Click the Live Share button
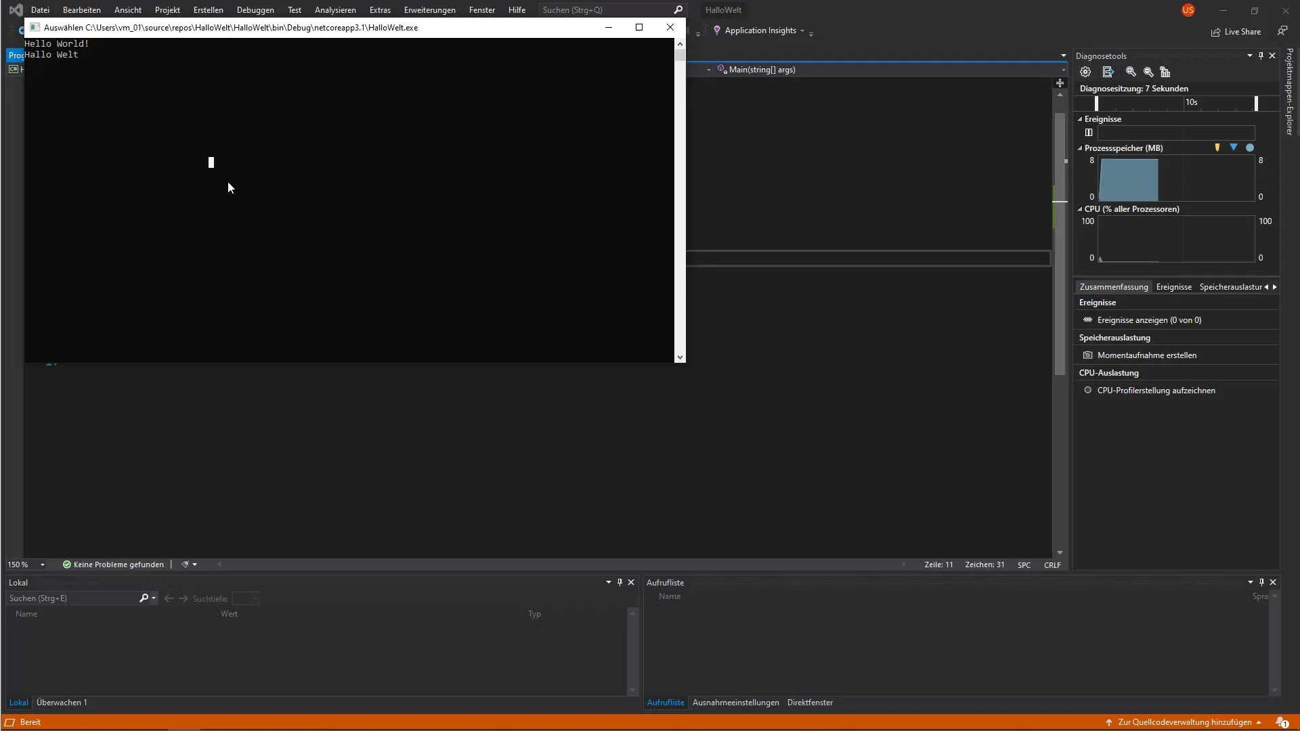This screenshot has width=1300, height=731. click(x=1236, y=32)
